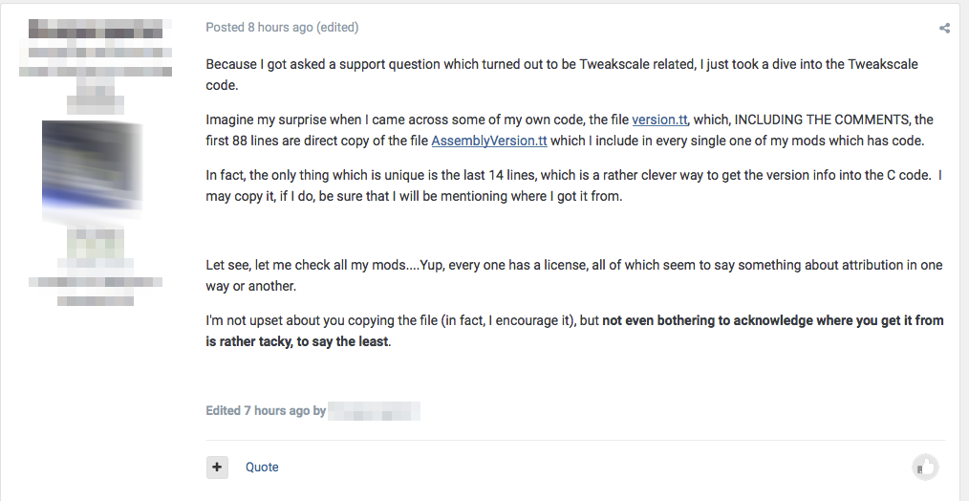The width and height of the screenshot is (969, 501).
Task: Like the post with thumbs-up icon
Action: (925, 467)
